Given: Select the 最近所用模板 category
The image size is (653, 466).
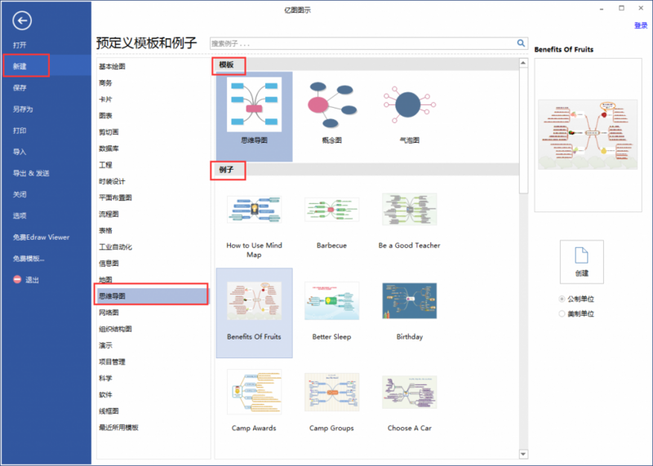Looking at the screenshot, I should click(x=118, y=428).
